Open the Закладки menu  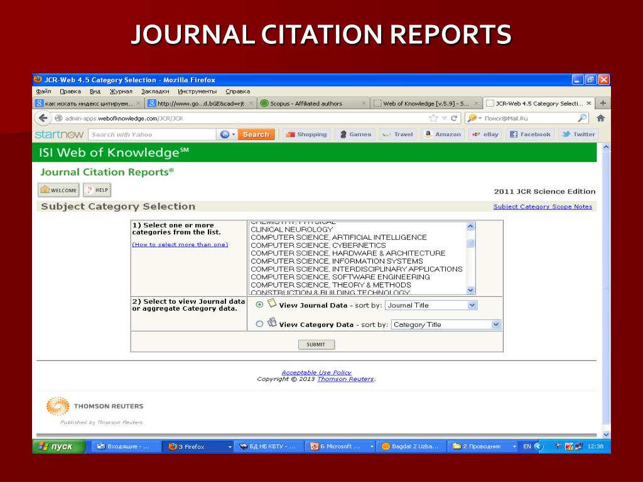pos(155,91)
